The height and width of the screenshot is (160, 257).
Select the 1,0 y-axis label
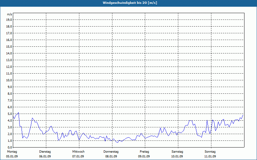(10, 141)
